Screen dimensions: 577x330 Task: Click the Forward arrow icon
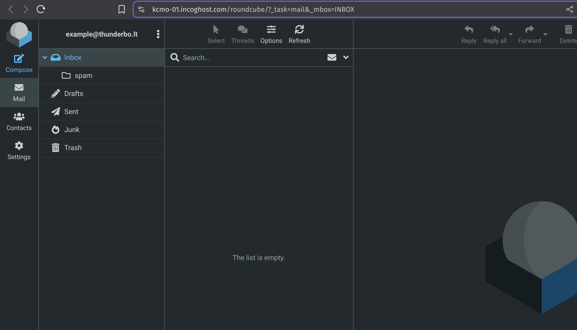(529, 30)
